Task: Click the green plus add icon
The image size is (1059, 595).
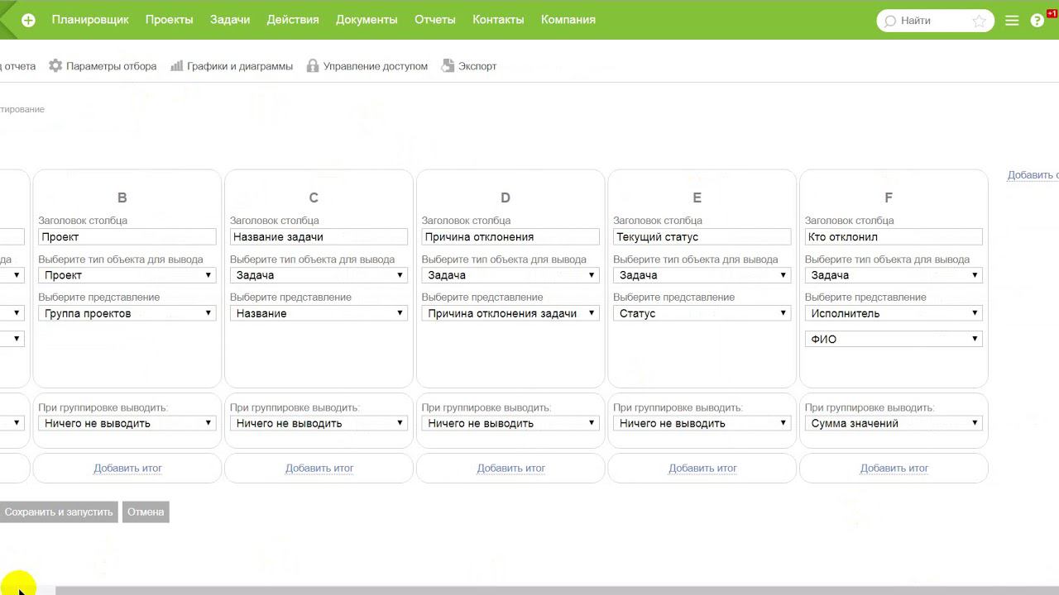Action: pos(28,21)
